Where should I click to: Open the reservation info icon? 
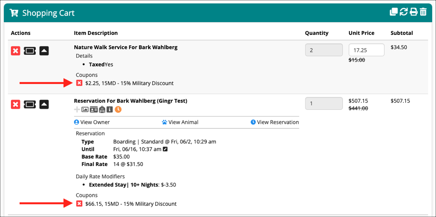[x=110, y=110]
